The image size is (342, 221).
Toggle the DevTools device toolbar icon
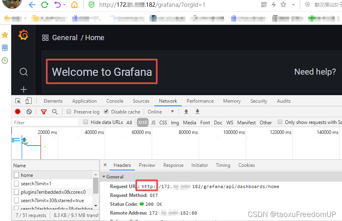(x=28, y=101)
